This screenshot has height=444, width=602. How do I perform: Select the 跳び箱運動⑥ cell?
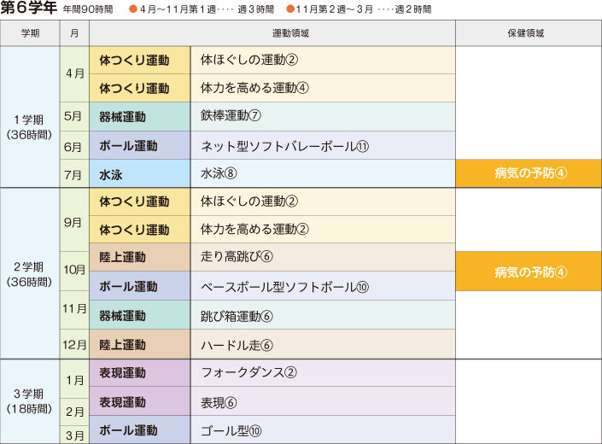pos(323,315)
